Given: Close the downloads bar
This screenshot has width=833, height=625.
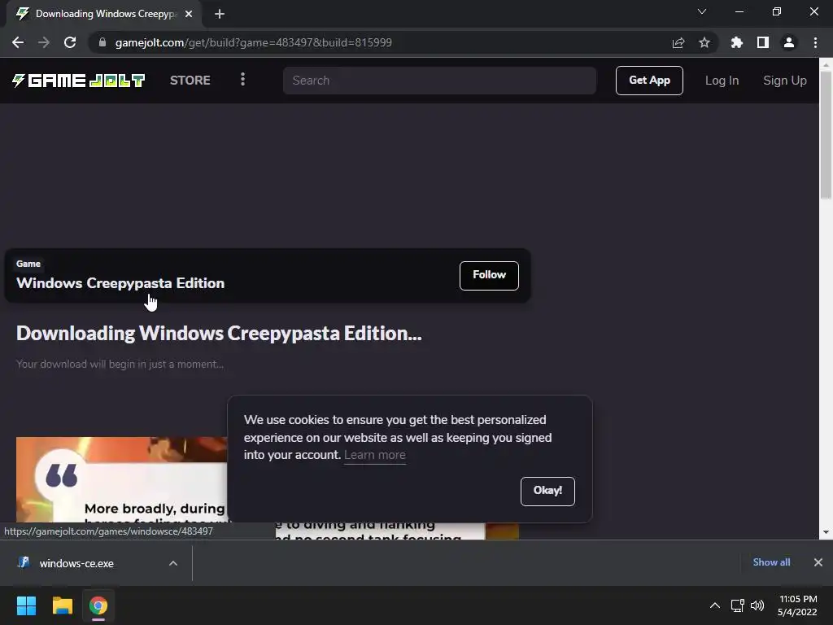Looking at the screenshot, I should 818,562.
